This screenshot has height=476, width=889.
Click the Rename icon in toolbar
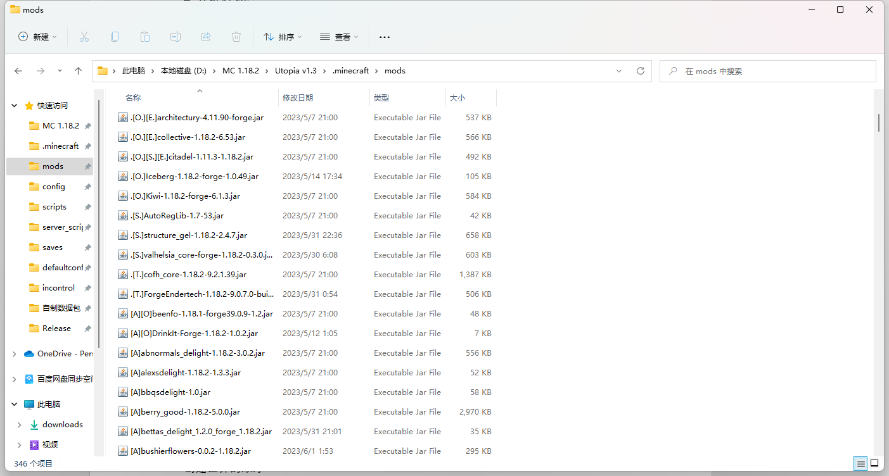coord(176,37)
